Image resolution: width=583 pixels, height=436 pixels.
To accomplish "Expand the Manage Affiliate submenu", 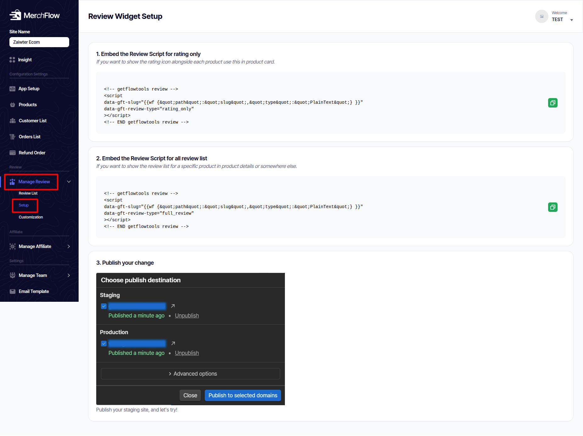I will coord(69,246).
